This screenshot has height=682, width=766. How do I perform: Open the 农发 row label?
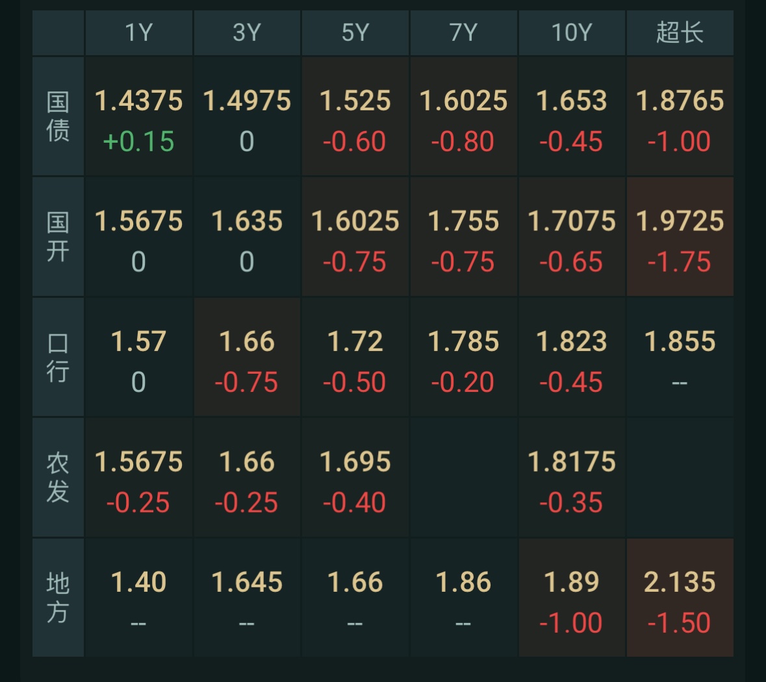tap(58, 478)
